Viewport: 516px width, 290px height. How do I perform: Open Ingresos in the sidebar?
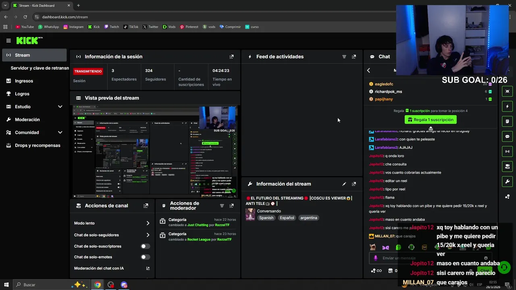click(24, 81)
